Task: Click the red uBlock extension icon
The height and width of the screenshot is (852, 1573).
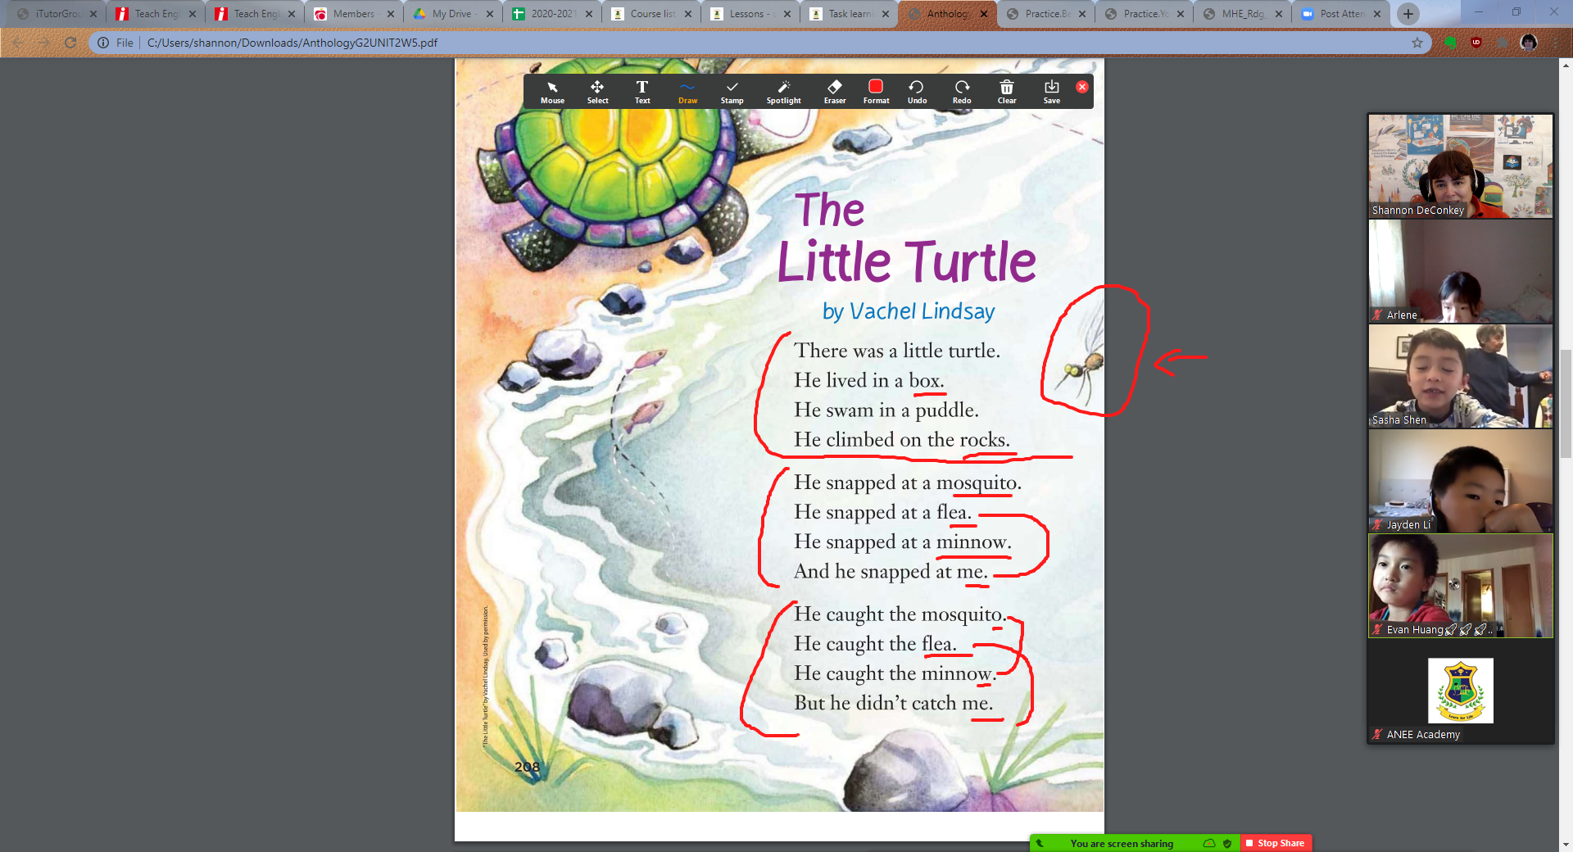Action: coord(1476,43)
